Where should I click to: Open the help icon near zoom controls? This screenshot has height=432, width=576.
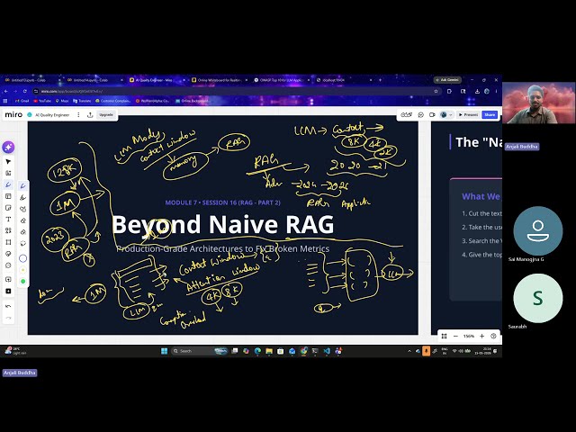(x=494, y=336)
